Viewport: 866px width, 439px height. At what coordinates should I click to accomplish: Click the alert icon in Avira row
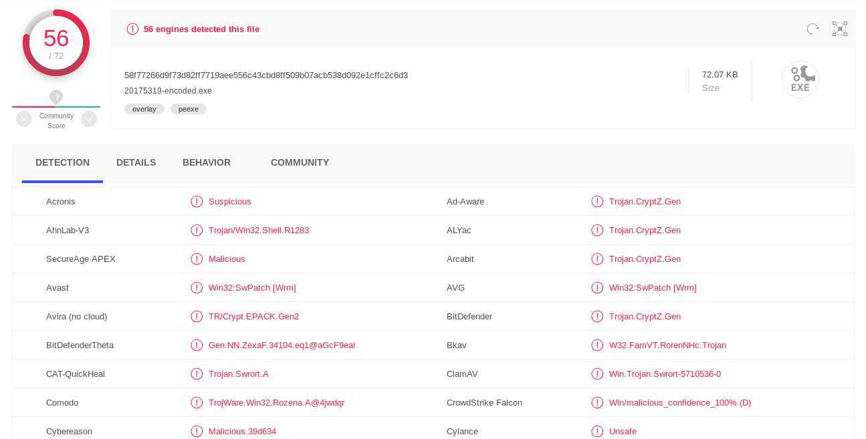(x=197, y=316)
